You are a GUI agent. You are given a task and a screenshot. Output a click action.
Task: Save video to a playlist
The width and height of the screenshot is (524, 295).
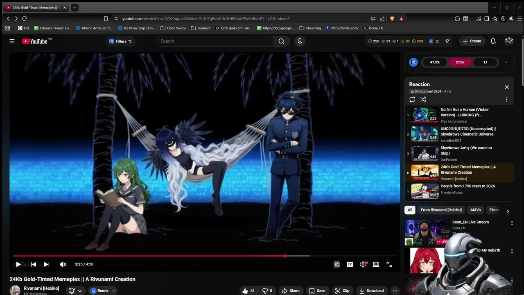point(317,290)
